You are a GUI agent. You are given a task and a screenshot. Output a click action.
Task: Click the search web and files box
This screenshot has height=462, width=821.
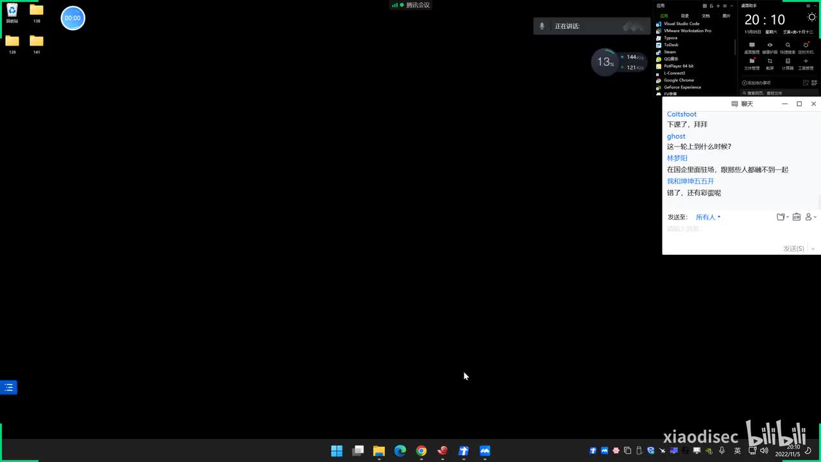(780, 93)
